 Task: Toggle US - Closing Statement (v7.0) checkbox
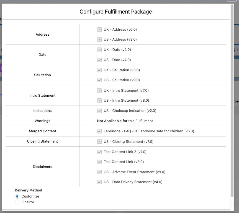99,142
